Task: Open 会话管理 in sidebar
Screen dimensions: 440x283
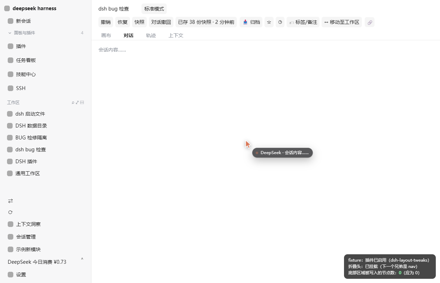Action: coord(46,237)
